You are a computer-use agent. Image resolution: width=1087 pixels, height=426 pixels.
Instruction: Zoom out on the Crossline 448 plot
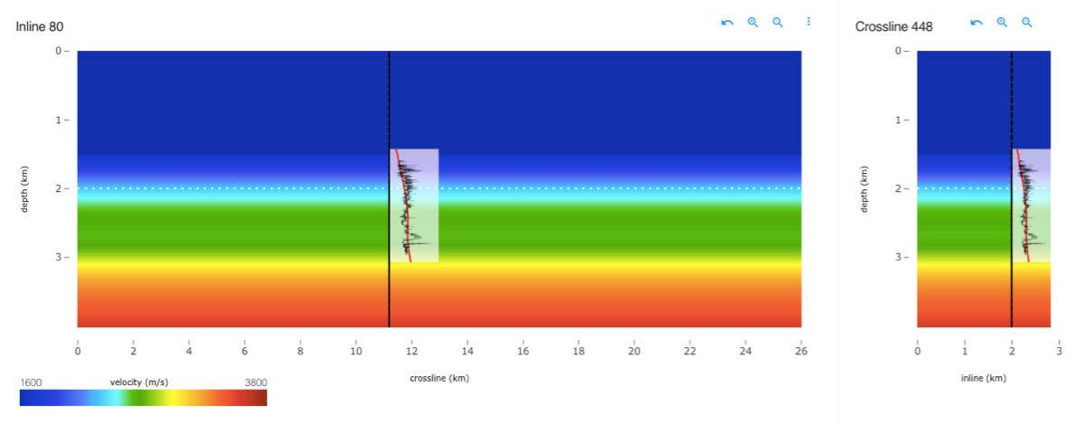pos(1027,23)
